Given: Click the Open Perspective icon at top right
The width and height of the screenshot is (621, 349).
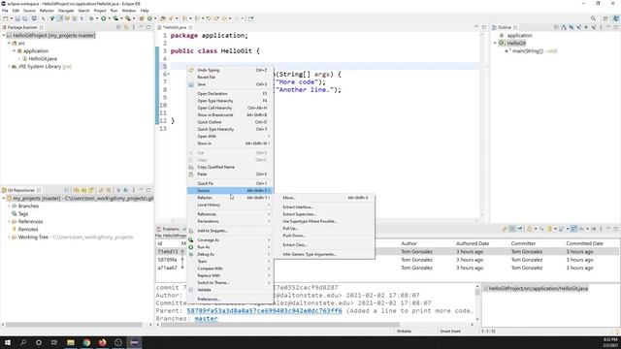Looking at the screenshot, I should pyautogui.click(x=605, y=18).
